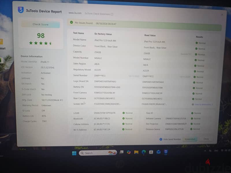This screenshot has width=231, height=173.
Task: Open the Windows Start menu
Action: (x=74, y=153)
